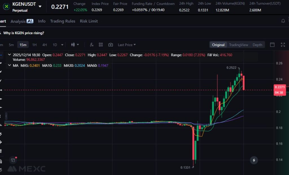Screen dimensions: 289x175
Task: Click 'Why is KGEN price rising?' link
Action: click(x=23, y=33)
